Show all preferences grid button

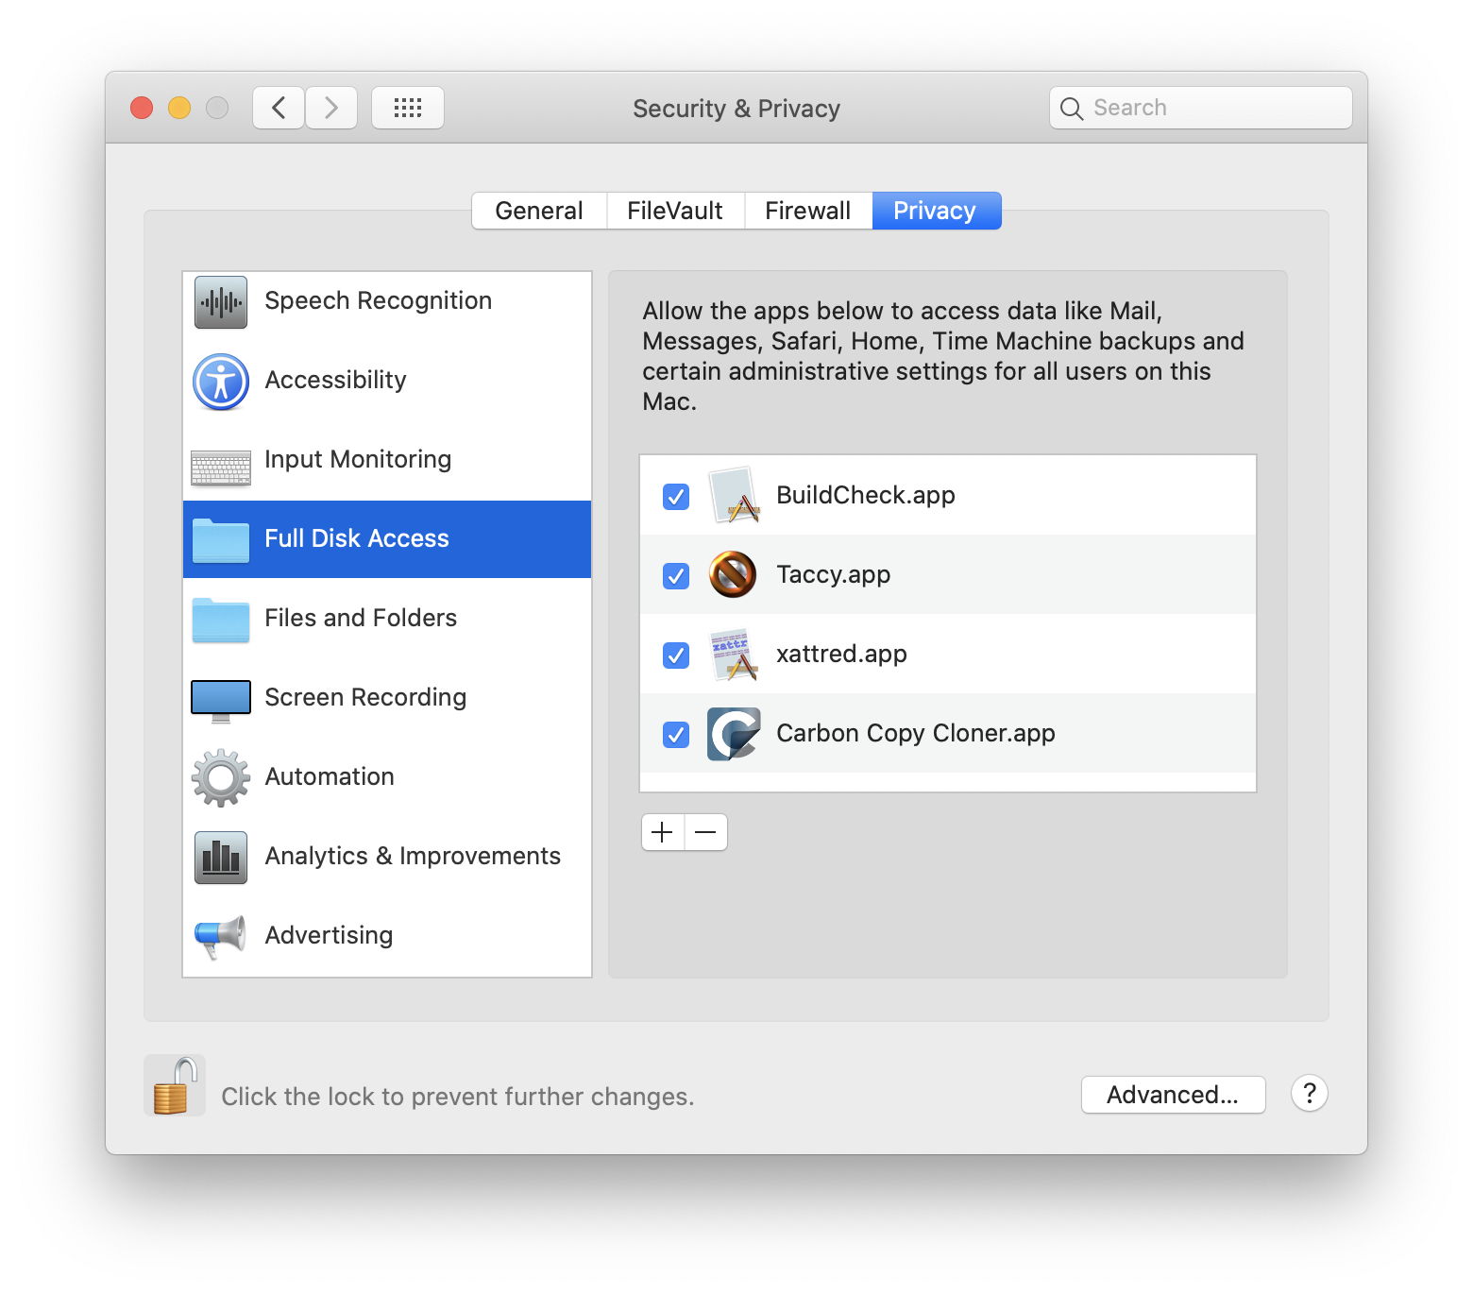coord(408,108)
